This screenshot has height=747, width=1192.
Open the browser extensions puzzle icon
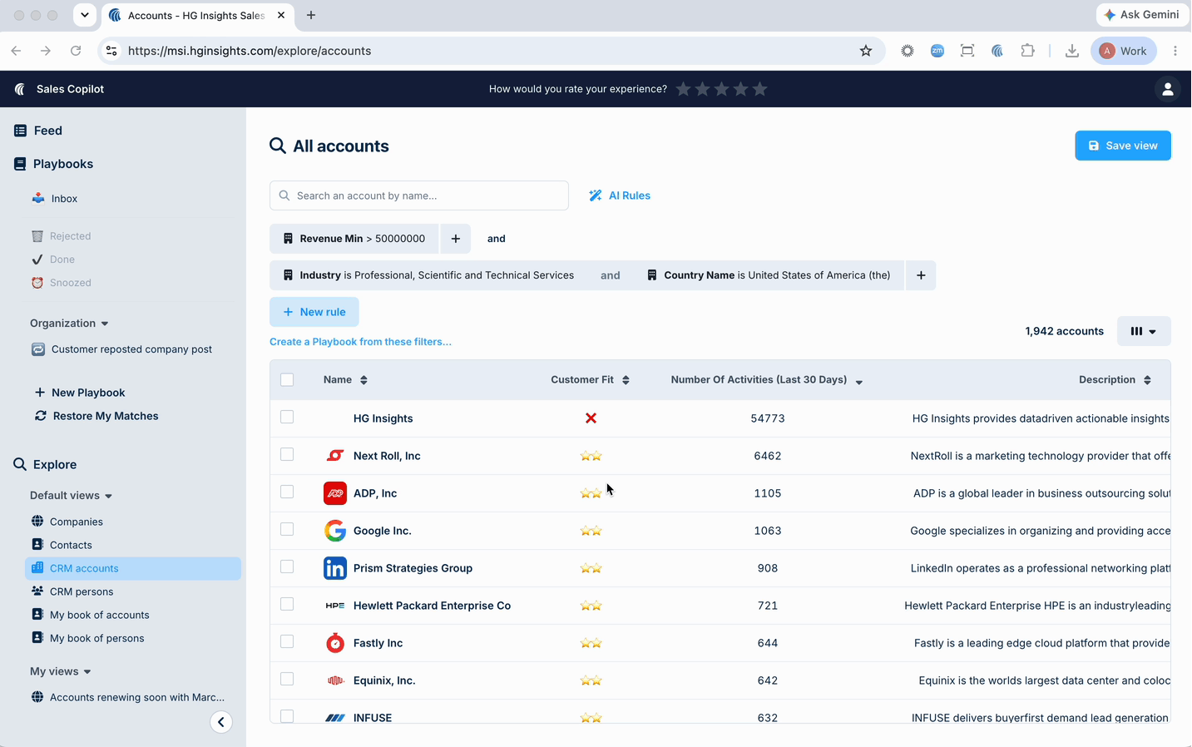tap(1028, 51)
